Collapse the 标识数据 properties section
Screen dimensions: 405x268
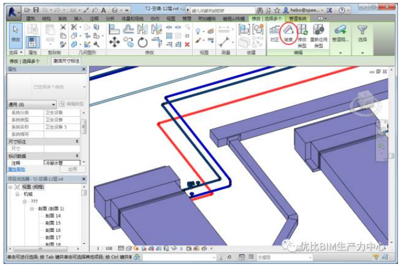pyautogui.click(x=77, y=156)
